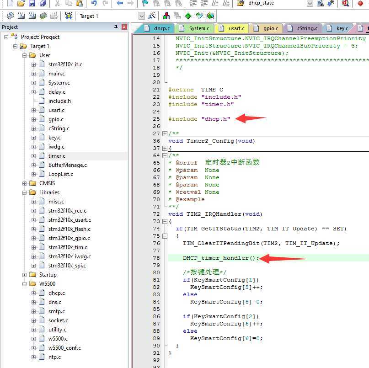Collapse the Target 1 tree node
Screen dimensions: 369x368
pos(15,46)
